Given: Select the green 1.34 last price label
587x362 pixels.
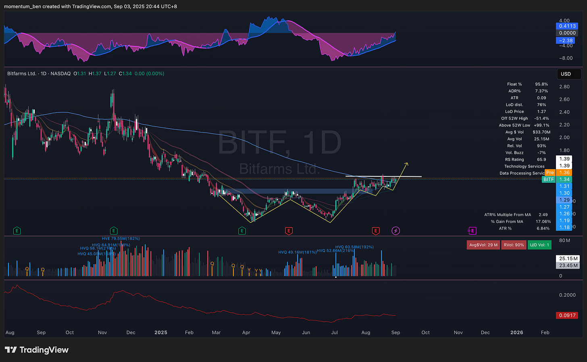Looking at the screenshot, I should point(564,179).
